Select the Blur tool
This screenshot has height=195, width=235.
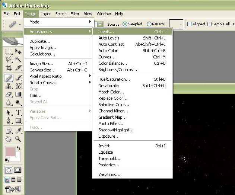(9, 103)
